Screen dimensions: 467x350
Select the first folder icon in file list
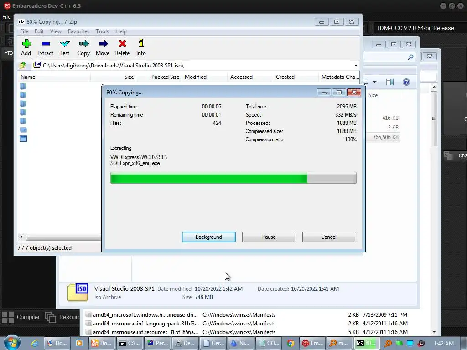(23, 86)
